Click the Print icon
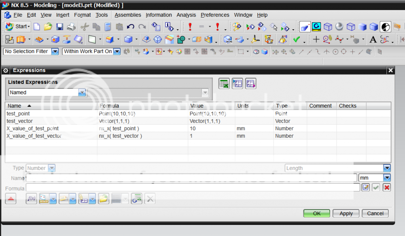The image size is (405, 236). (71, 27)
